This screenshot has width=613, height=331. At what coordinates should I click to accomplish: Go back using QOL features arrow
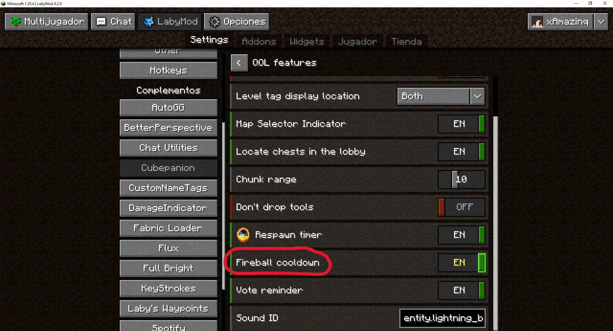239,63
